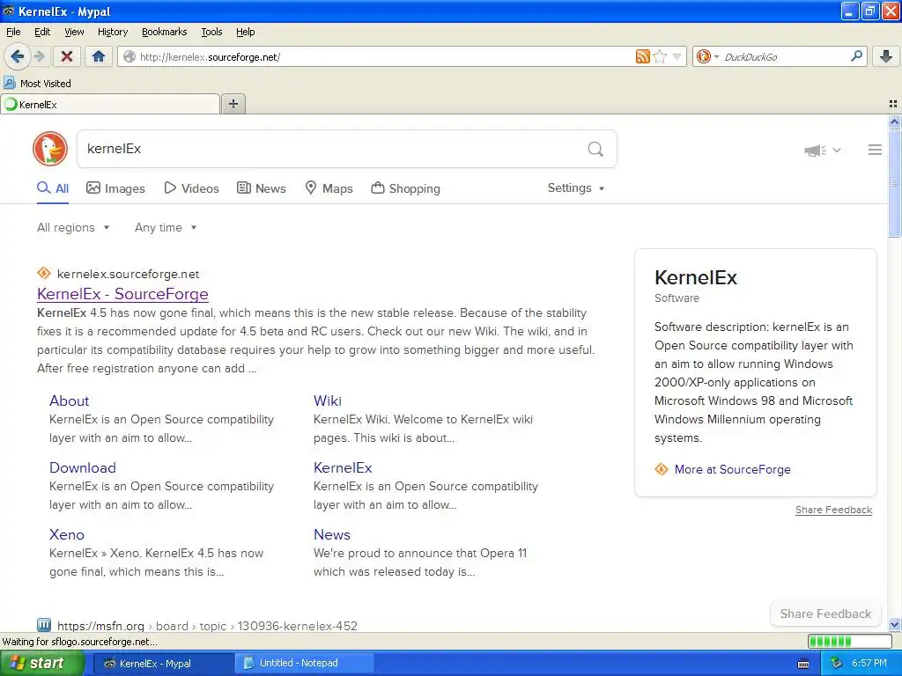Click the vertical scrollbar thumb
This screenshot has width=902, height=676.
(894, 183)
